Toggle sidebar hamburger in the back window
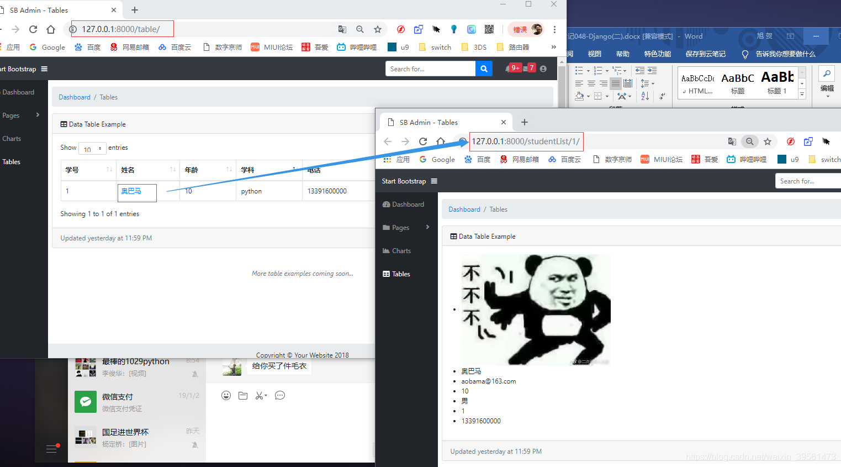The image size is (841, 467). (44, 69)
